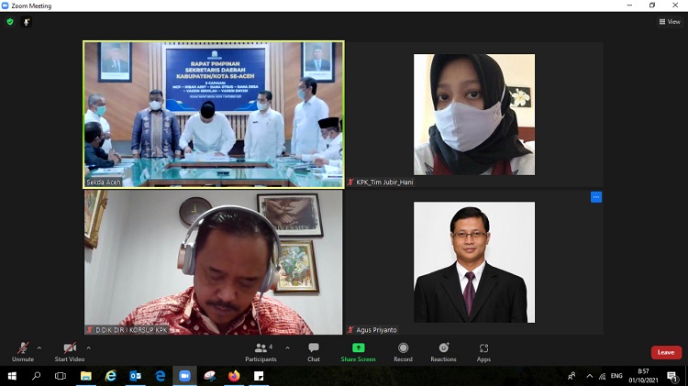Unmute the microphone
The height and width of the screenshot is (386, 688).
(x=23, y=352)
